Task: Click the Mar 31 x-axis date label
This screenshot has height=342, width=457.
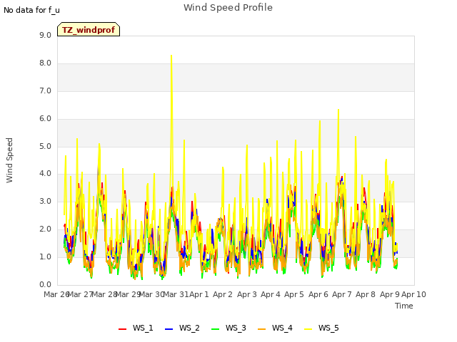Action: [x=176, y=294]
